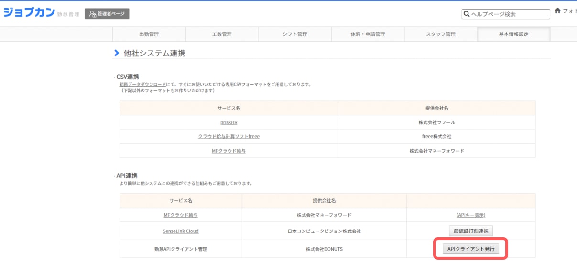This screenshot has height=264, width=577.
Task: Click the 他社システム連携 page title
Action: click(x=154, y=54)
